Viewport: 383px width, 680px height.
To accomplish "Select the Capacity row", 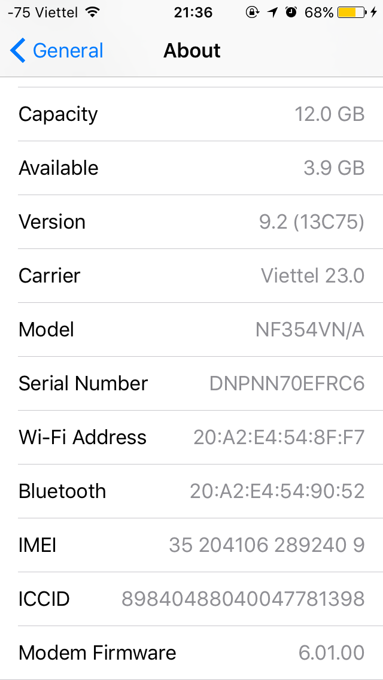I will 191,114.
